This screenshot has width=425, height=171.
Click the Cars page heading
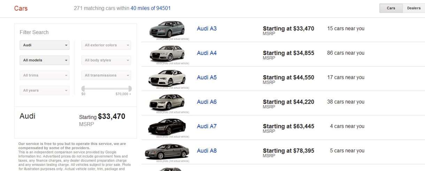(x=21, y=8)
